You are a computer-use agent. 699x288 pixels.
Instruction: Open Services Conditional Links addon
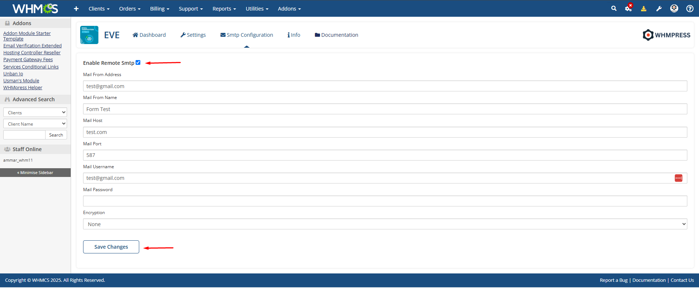coord(31,67)
